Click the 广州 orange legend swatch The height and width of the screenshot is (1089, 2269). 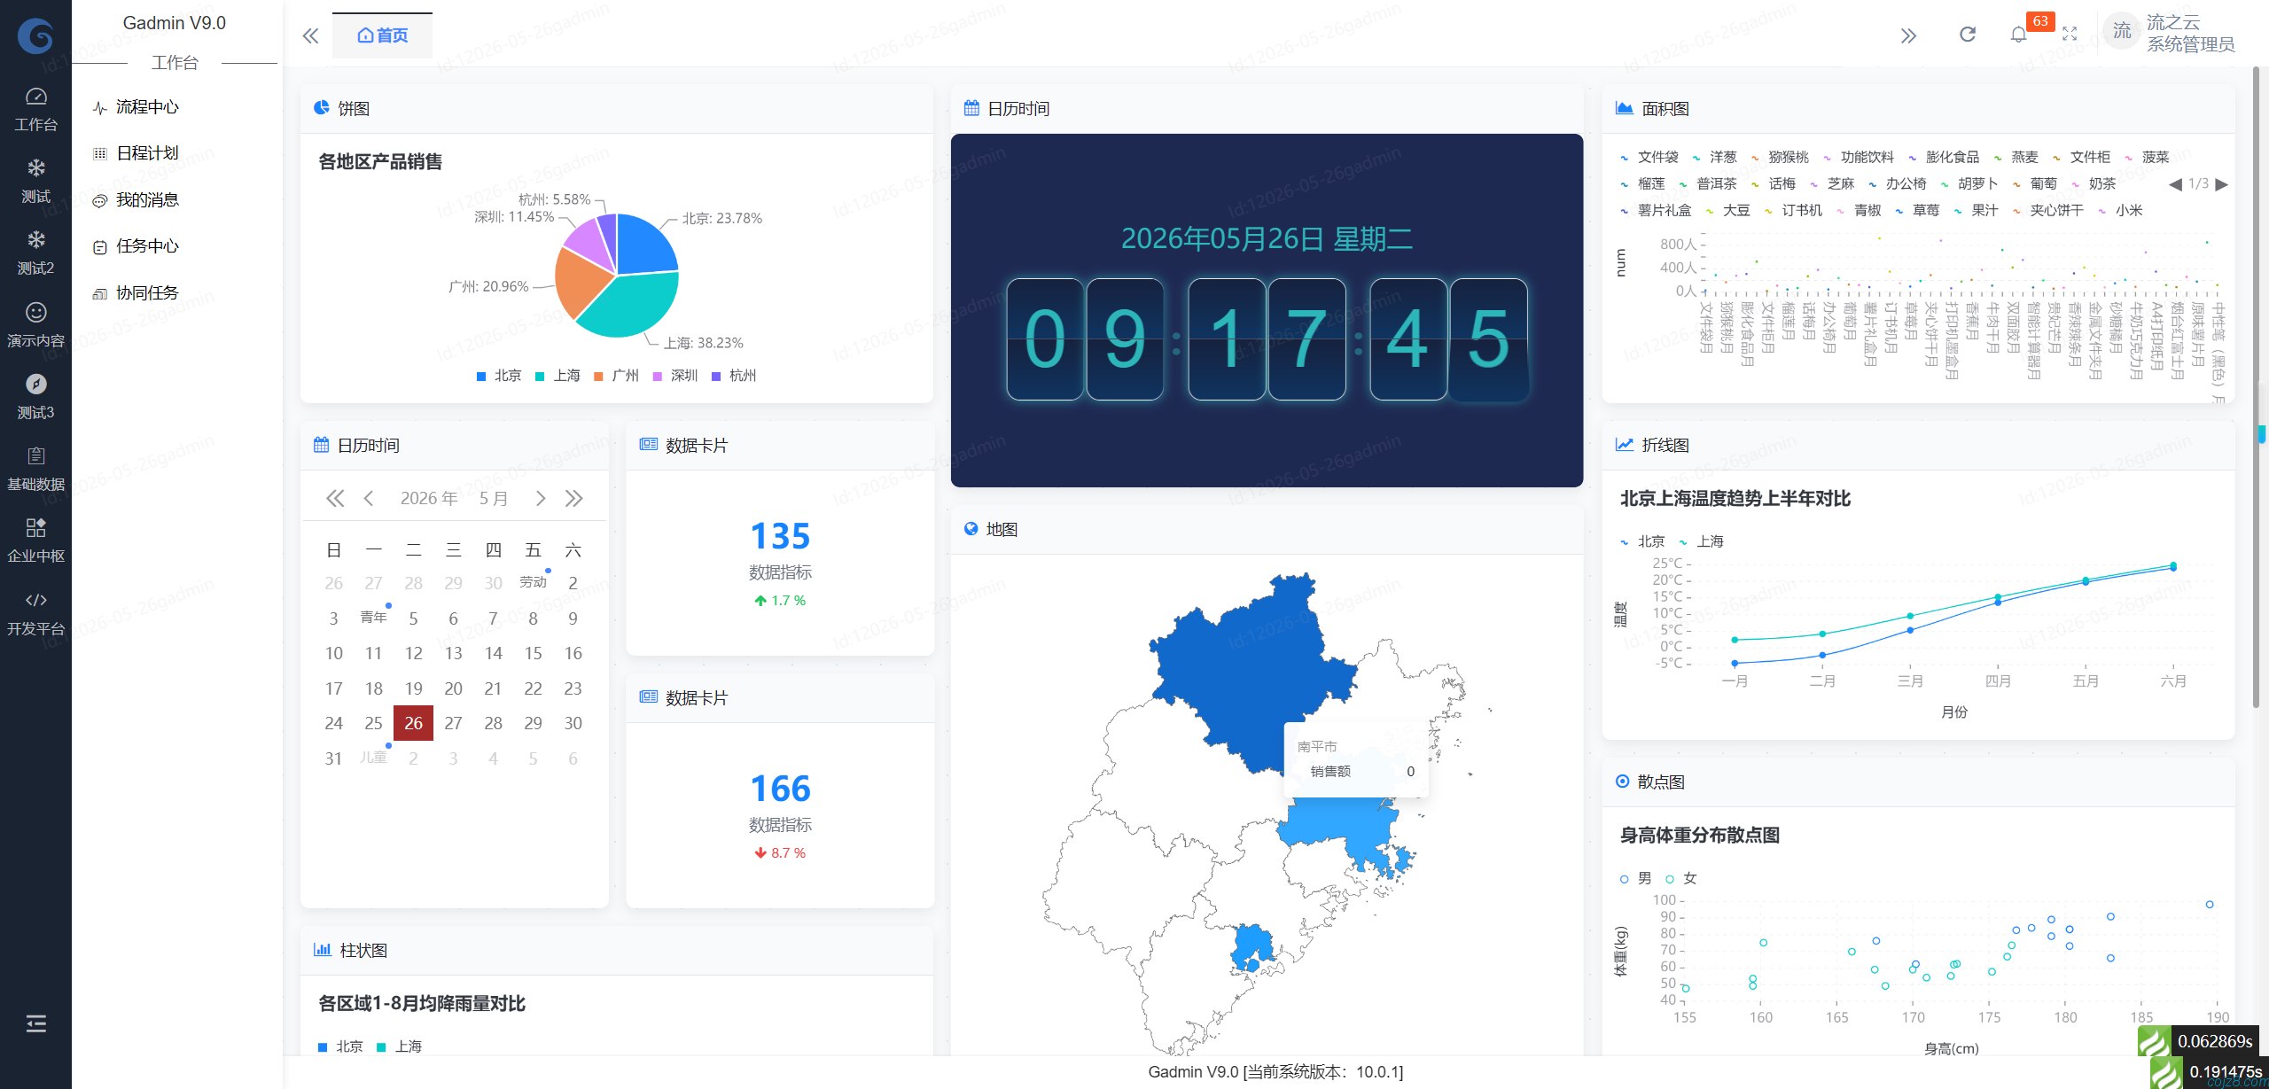coord(598,377)
